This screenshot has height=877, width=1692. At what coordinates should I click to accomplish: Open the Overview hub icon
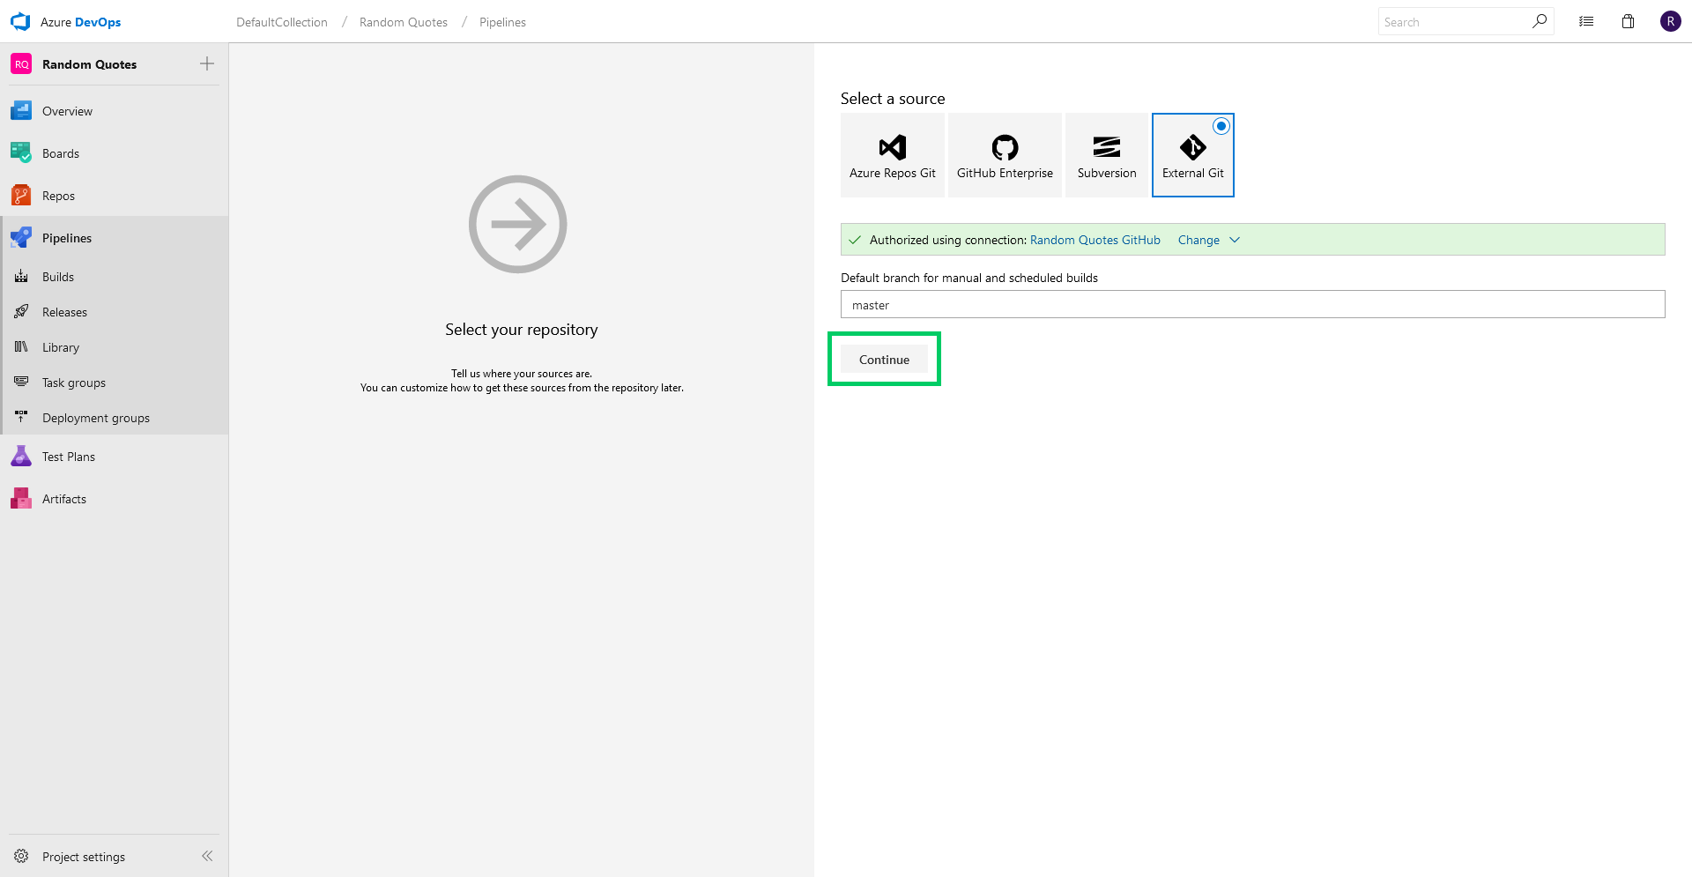coord(21,111)
